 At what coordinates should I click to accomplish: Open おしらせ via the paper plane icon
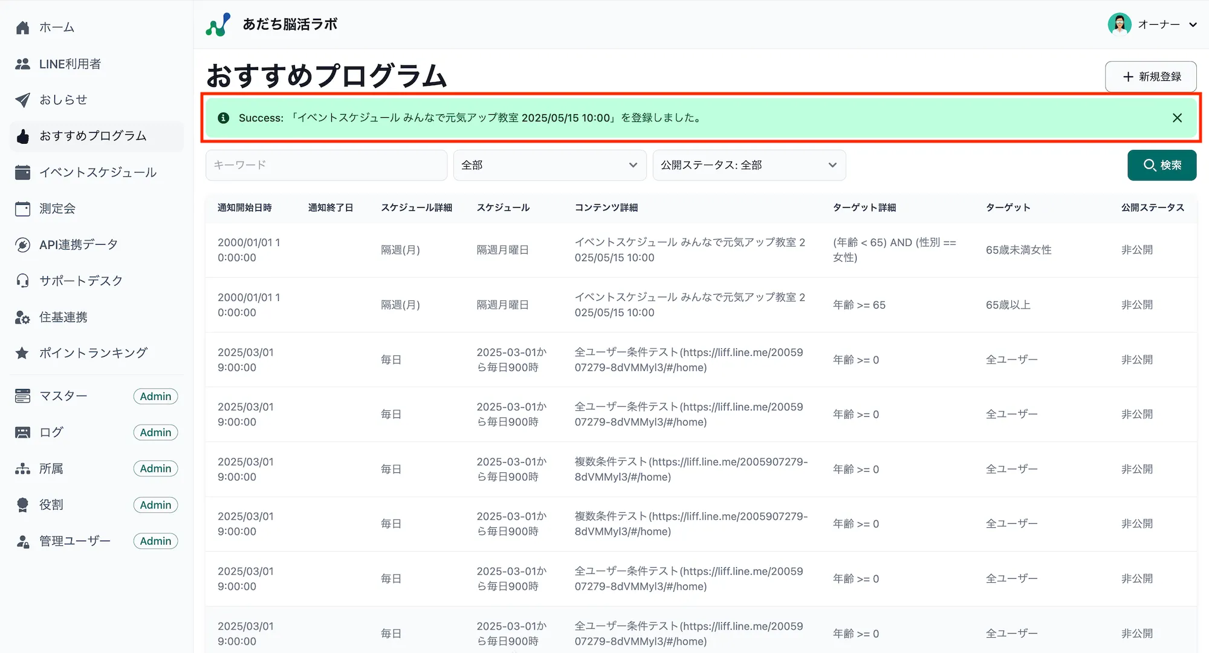tap(22, 100)
